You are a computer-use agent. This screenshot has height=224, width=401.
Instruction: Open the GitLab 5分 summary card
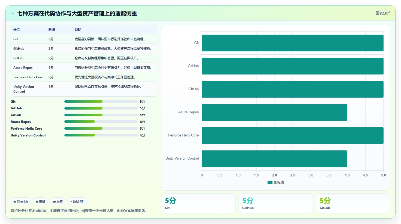pyautogui.click(x=353, y=203)
